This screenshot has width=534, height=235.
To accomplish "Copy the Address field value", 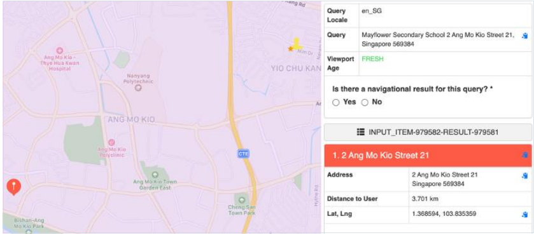I will (524, 176).
